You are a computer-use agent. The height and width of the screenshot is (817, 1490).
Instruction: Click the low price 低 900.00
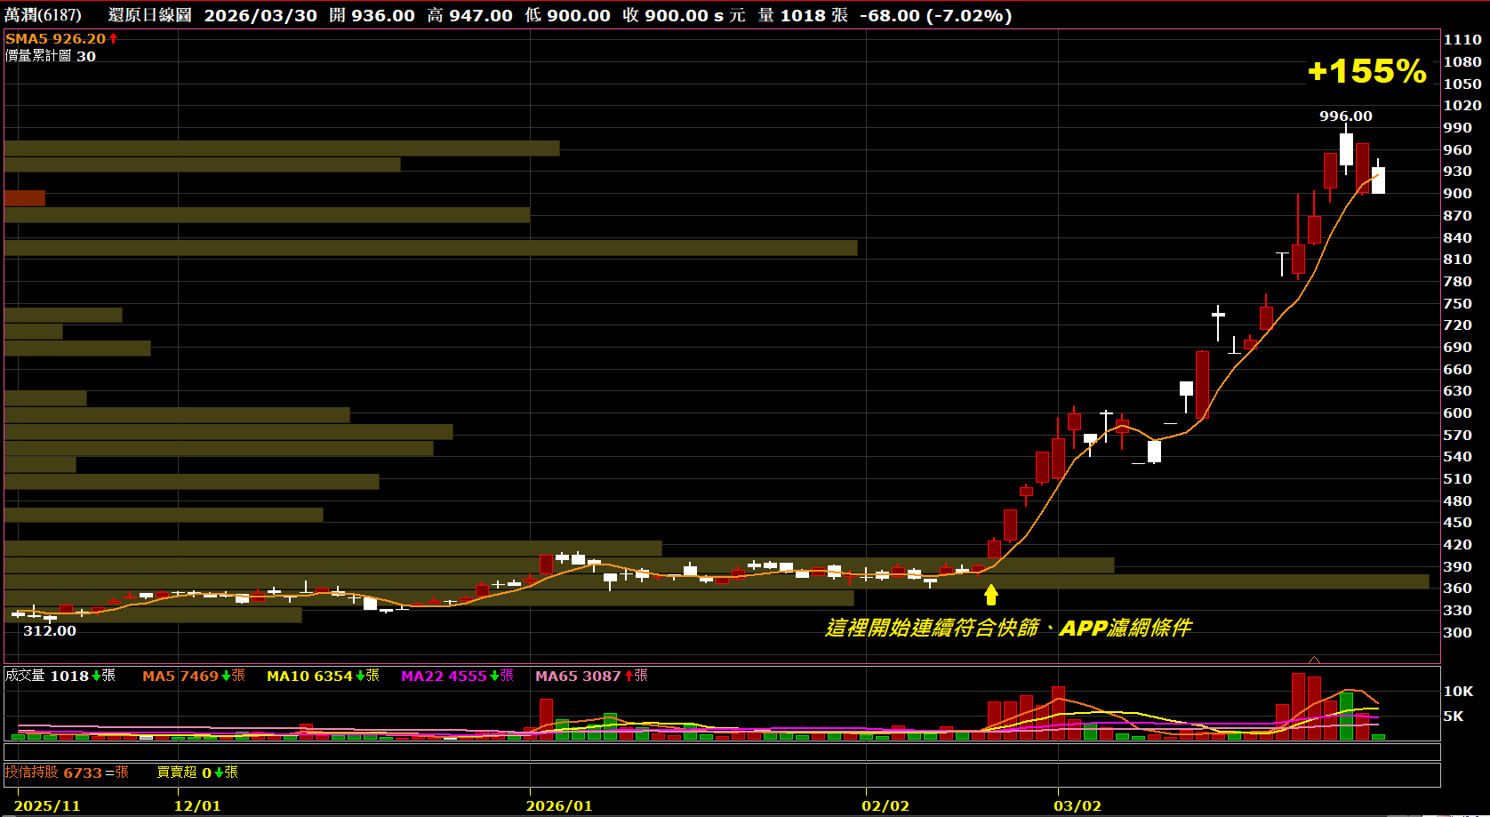click(x=567, y=15)
